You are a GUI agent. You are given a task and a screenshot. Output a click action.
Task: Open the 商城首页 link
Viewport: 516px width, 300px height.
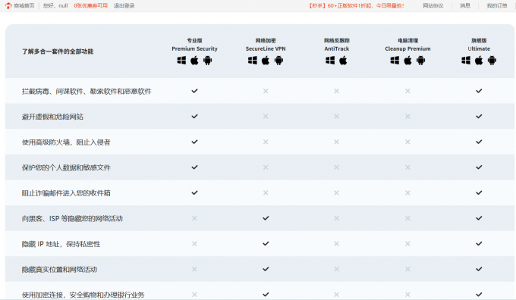24,5
